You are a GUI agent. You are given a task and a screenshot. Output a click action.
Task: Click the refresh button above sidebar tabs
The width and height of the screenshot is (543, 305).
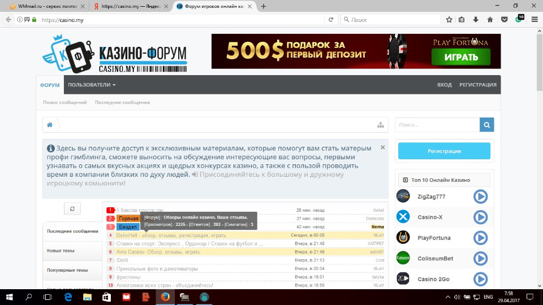point(72,208)
